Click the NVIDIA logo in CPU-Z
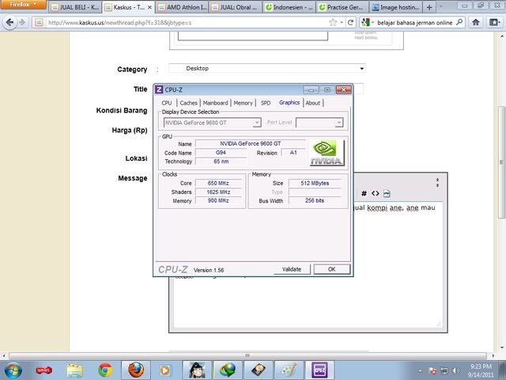The height and width of the screenshot is (380, 506). point(327,153)
